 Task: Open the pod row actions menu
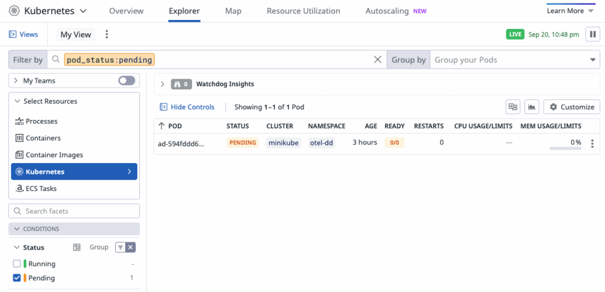[x=593, y=143]
